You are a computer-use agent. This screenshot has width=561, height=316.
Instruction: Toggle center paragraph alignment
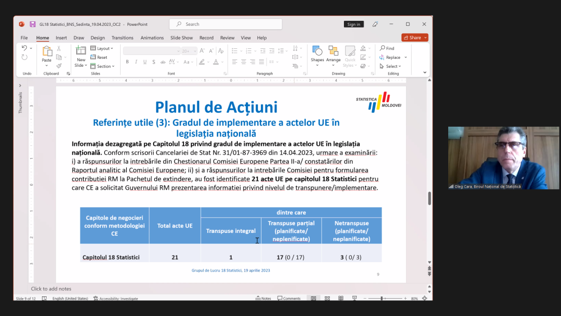[243, 62]
